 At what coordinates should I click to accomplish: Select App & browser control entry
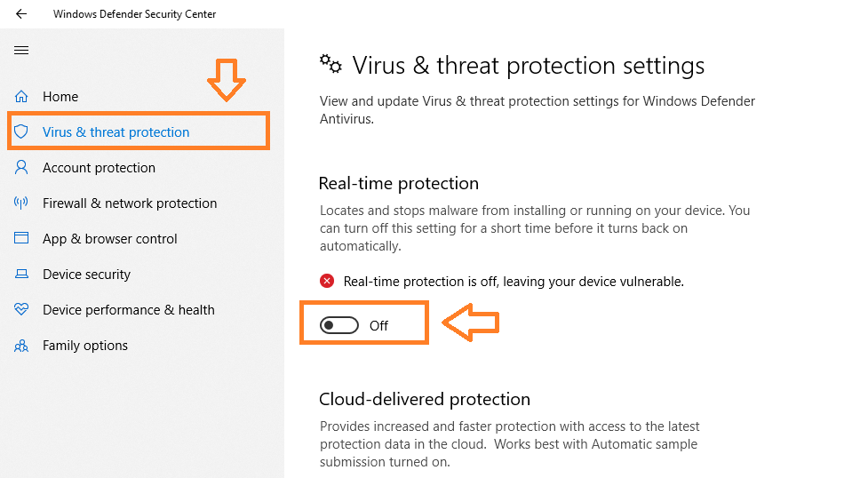point(110,239)
